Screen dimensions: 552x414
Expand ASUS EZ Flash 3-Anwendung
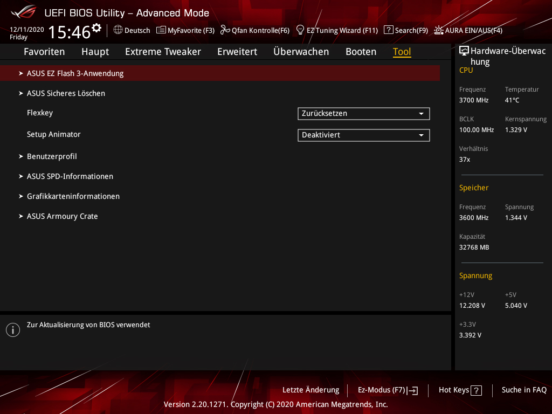(220, 73)
